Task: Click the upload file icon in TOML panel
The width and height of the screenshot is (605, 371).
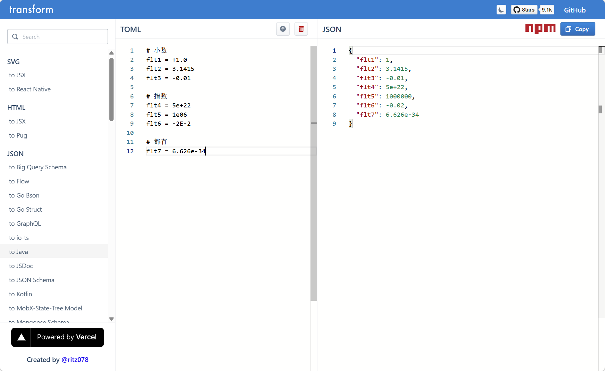Action: click(283, 29)
